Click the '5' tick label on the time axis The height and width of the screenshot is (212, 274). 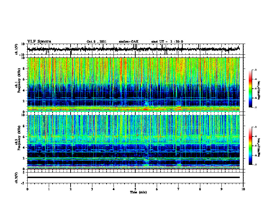point(135,189)
